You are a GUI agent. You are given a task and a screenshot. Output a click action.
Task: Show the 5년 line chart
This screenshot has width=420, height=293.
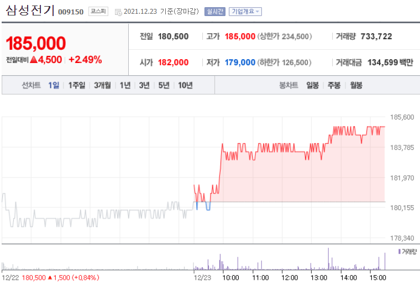(164, 85)
